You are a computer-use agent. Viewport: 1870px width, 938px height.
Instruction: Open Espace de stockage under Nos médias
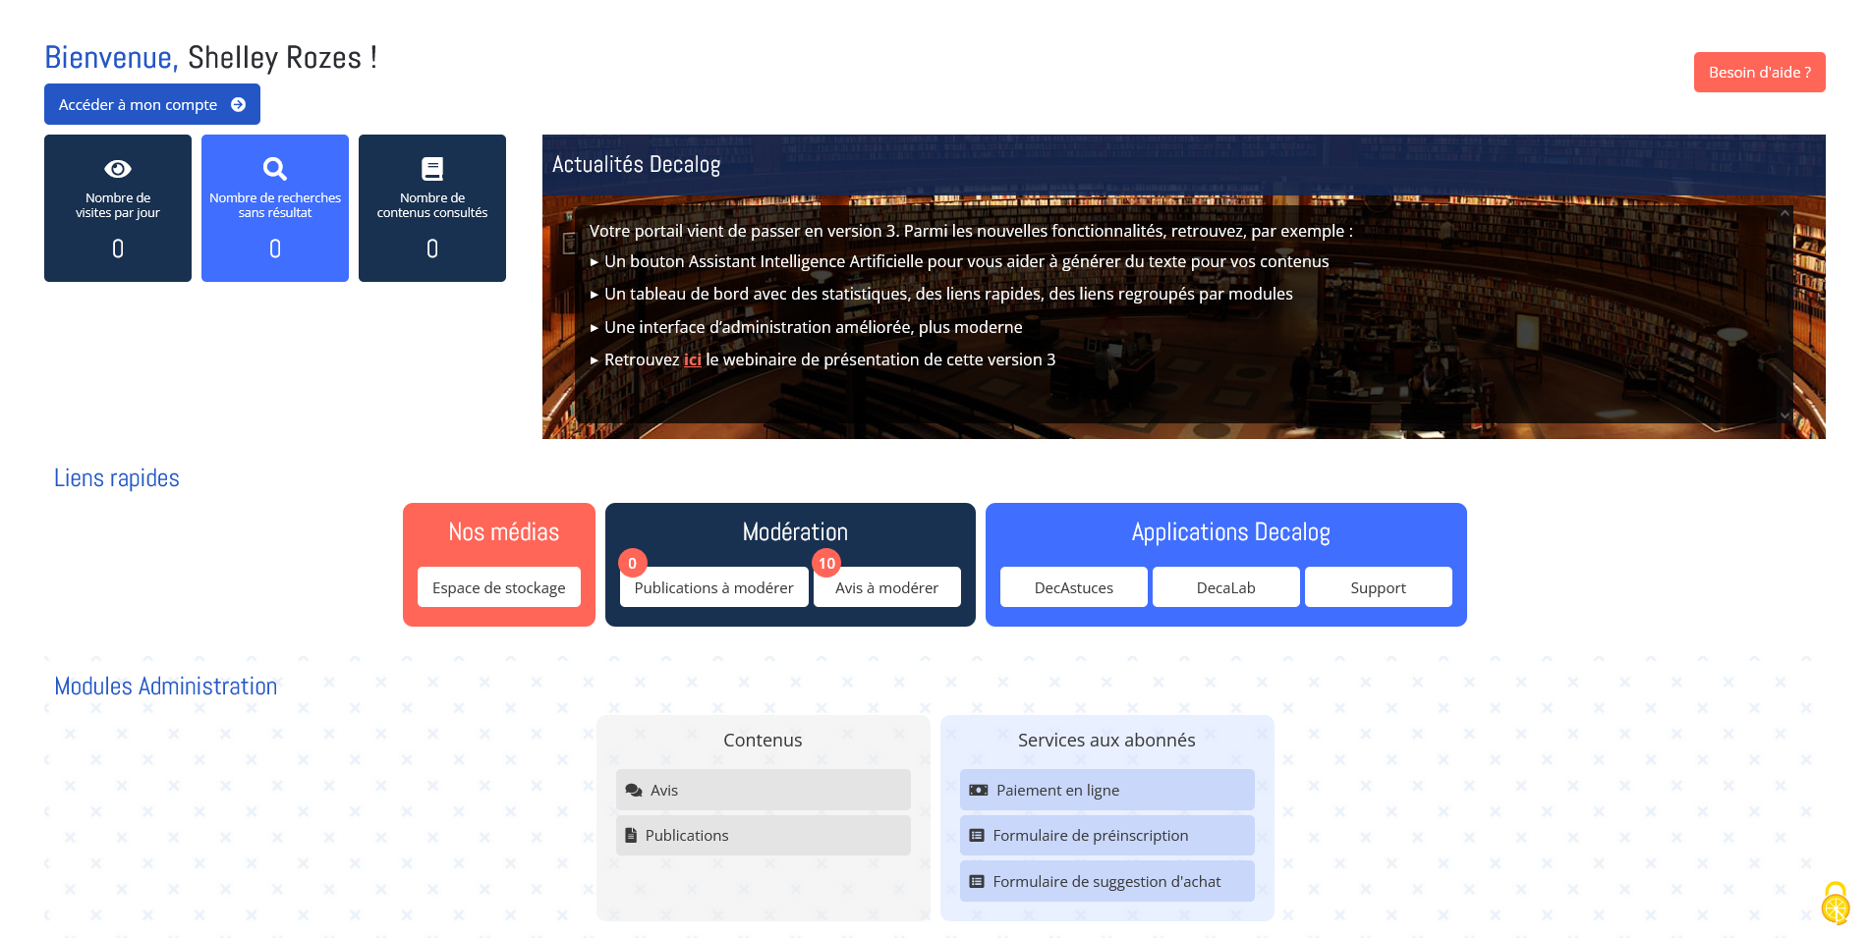coord(498,588)
